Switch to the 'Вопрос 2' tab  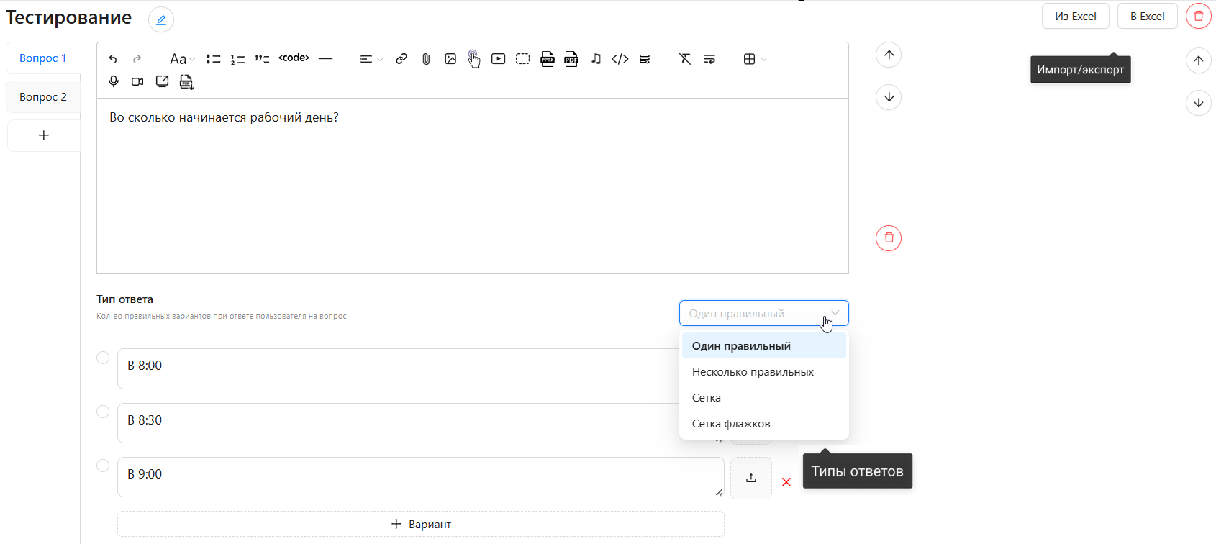(x=43, y=97)
